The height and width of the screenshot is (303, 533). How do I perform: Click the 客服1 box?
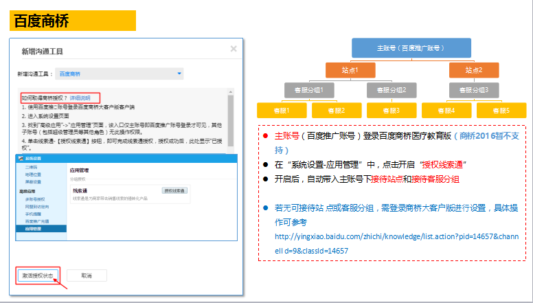point(282,111)
